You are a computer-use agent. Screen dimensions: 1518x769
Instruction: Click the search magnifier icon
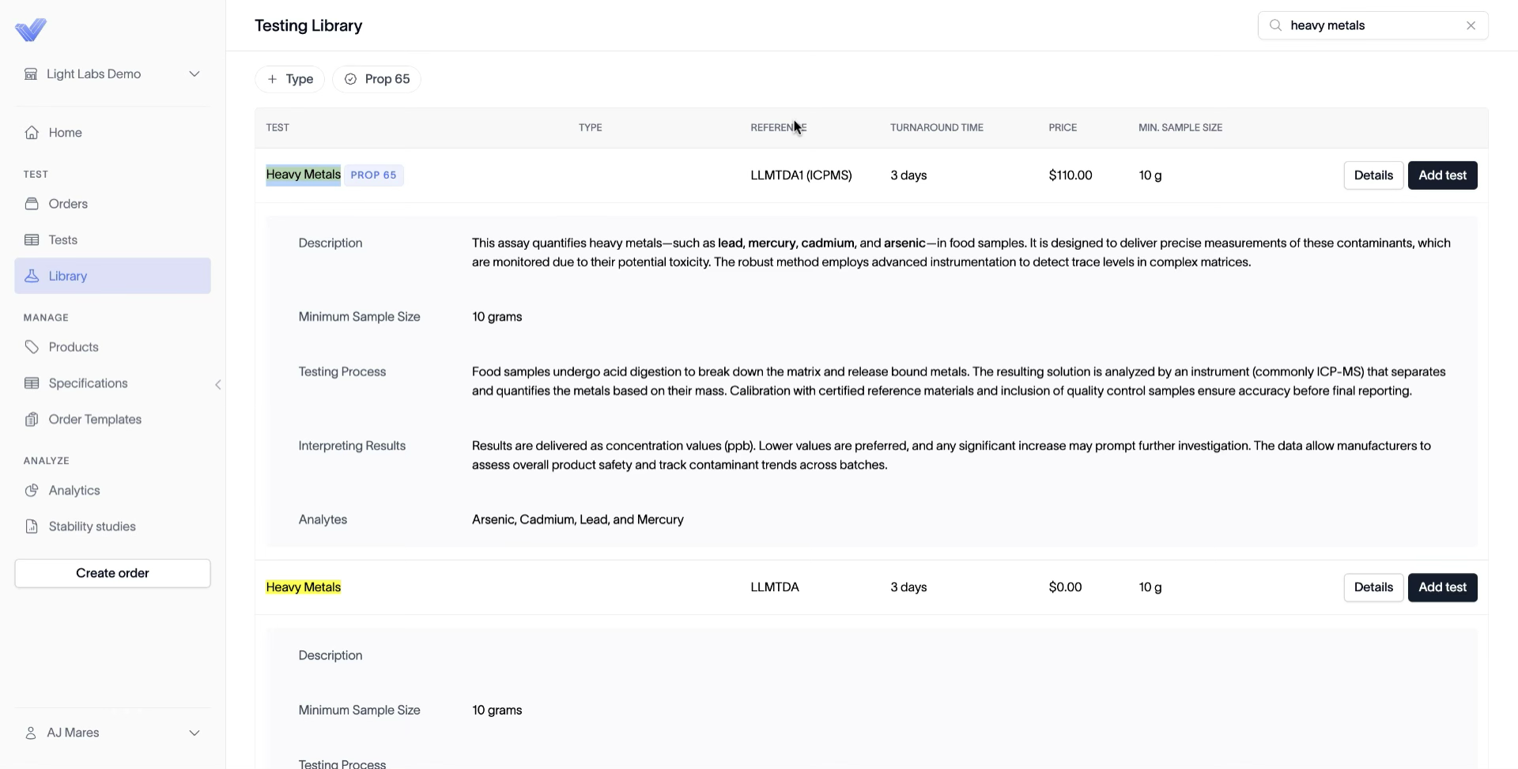point(1275,25)
